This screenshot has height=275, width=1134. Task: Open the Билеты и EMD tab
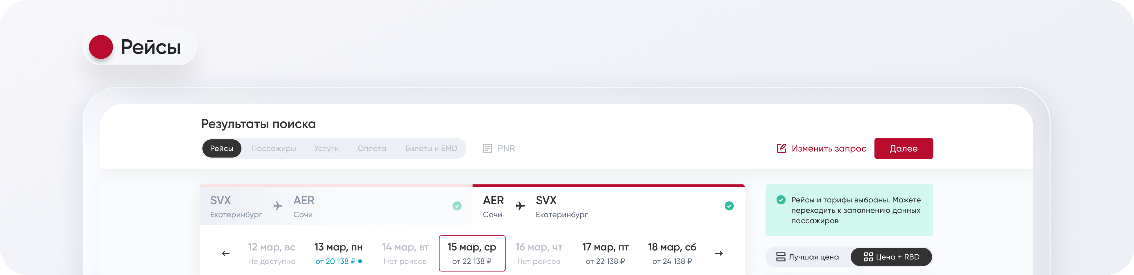tap(431, 148)
